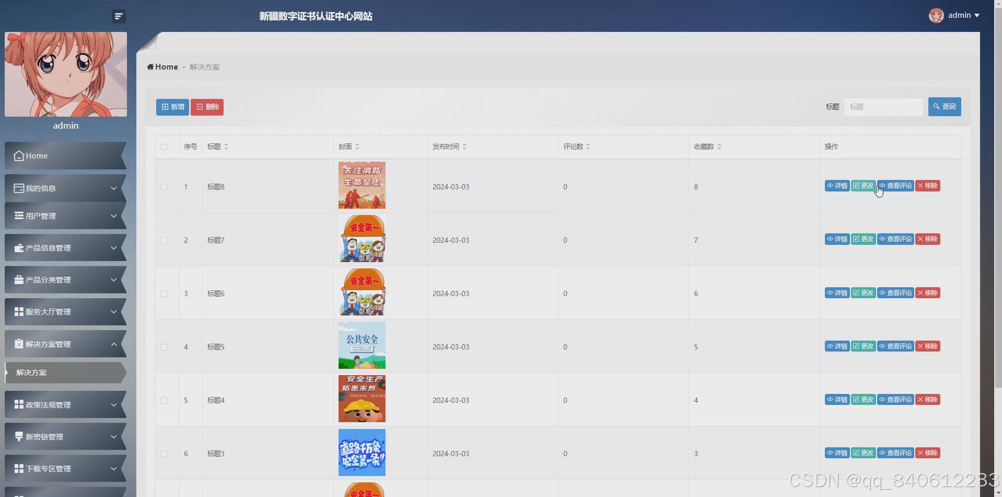Expand the 政策法规管理 chevron
The height and width of the screenshot is (497, 1002).
click(113, 405)
